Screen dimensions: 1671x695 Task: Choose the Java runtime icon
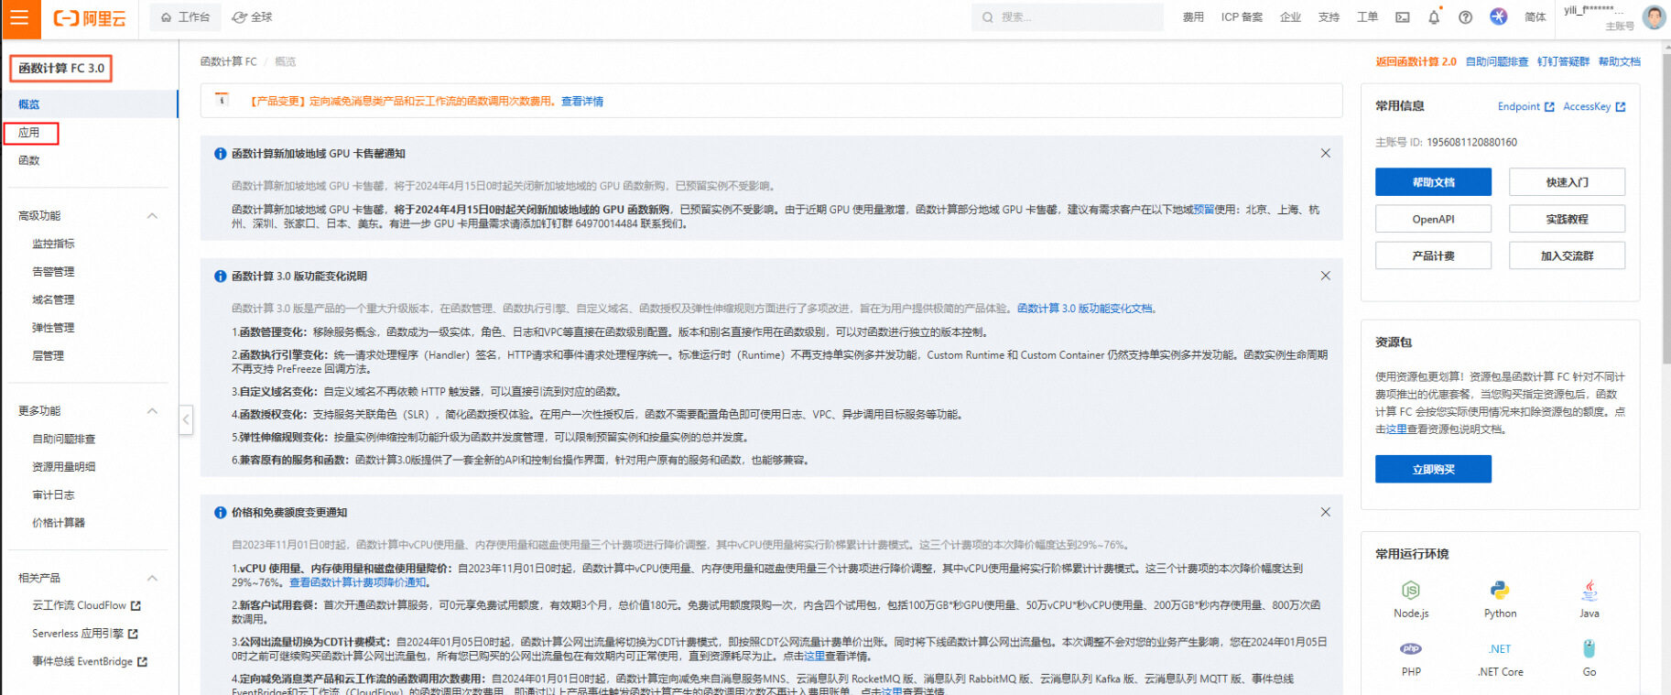pyautogui.click(x=1590, y=591)
